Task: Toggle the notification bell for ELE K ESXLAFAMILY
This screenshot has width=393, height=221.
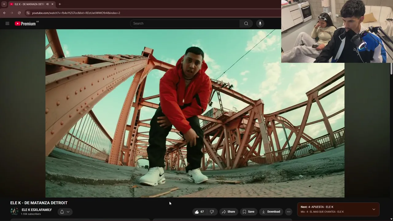Action: [64, 212]
